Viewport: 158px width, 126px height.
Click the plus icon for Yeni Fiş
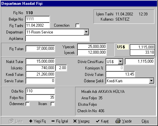[31, 121]
